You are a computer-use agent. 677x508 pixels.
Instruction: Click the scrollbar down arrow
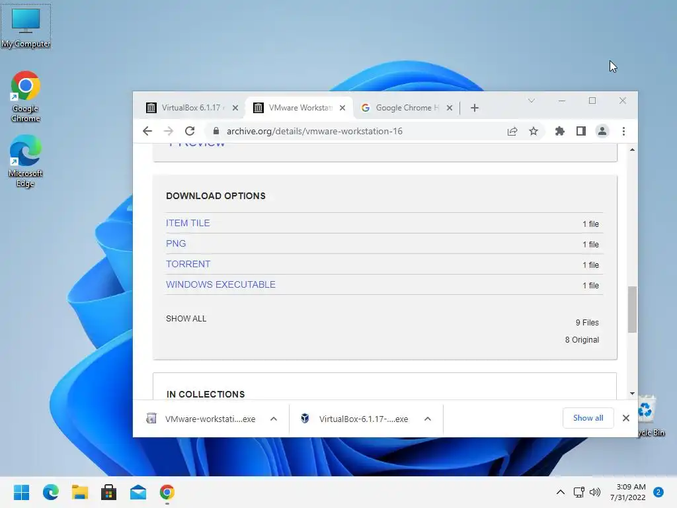[x=632, y=394]
